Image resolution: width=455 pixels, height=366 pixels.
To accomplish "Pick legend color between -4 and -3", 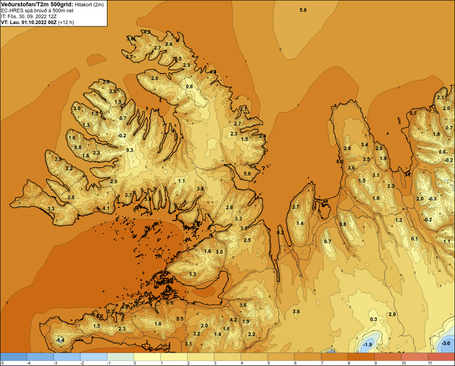I will point(40,357).
